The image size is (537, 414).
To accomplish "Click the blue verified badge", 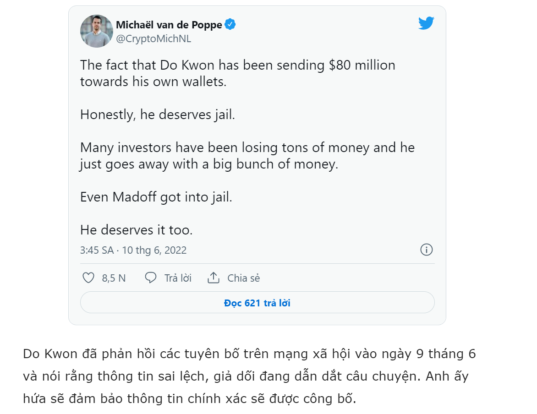I will coord(230,24).
